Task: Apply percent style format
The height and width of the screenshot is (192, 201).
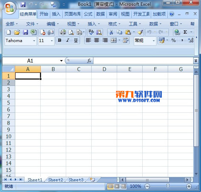Action: (x=173, y=40)
